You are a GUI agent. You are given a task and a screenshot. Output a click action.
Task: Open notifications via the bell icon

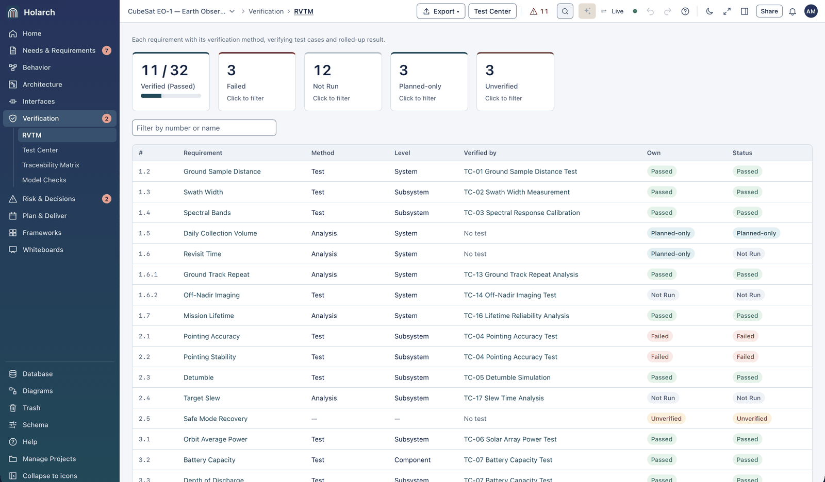coord(793,11)
